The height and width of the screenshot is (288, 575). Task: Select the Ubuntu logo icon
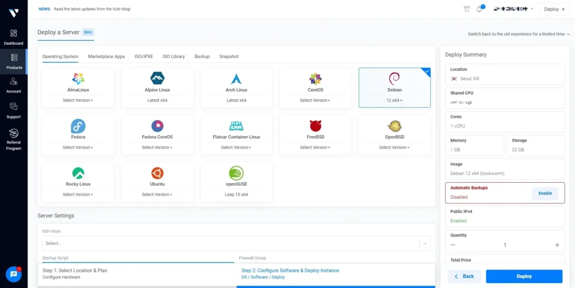point(157,173)
